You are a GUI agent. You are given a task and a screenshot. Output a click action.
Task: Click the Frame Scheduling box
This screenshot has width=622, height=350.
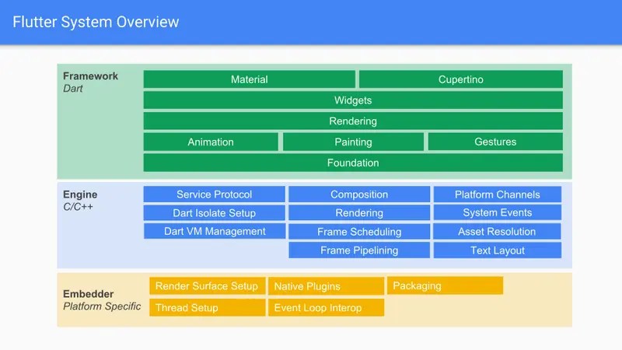point(359,231)
